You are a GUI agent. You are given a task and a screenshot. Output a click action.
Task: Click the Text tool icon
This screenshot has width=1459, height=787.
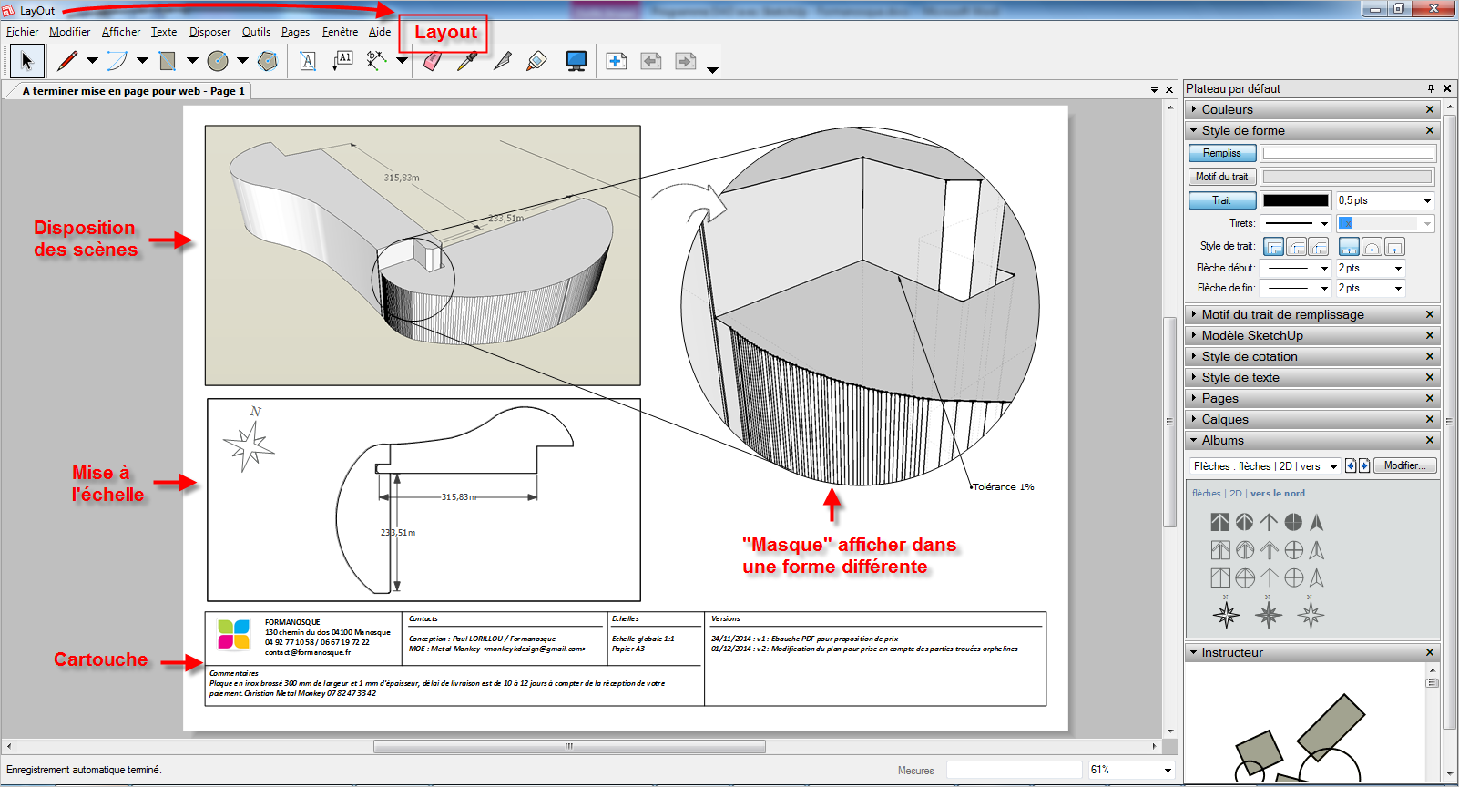308,61
